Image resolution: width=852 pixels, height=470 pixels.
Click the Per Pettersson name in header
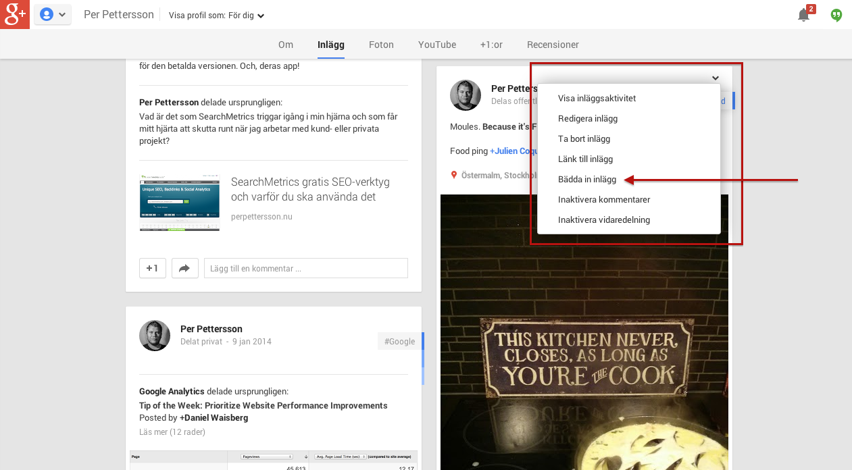click(x=119, y=14)
